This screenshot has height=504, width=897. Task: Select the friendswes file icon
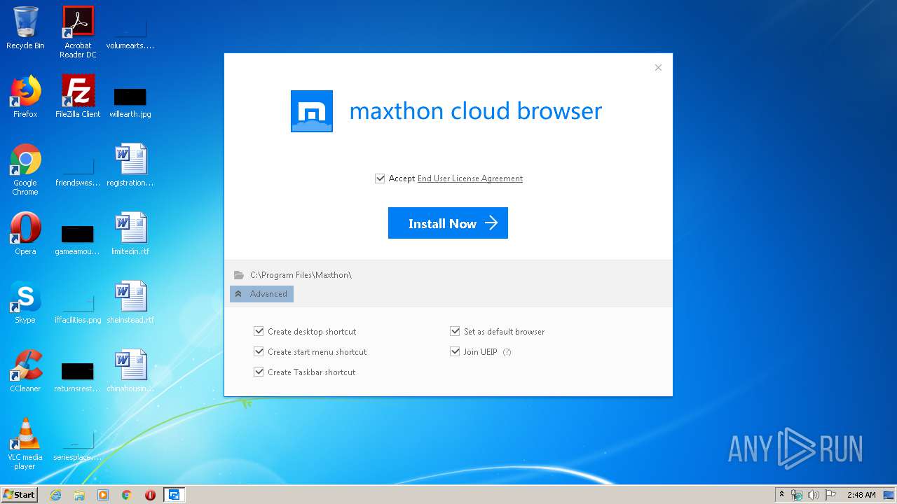[78, 165]
